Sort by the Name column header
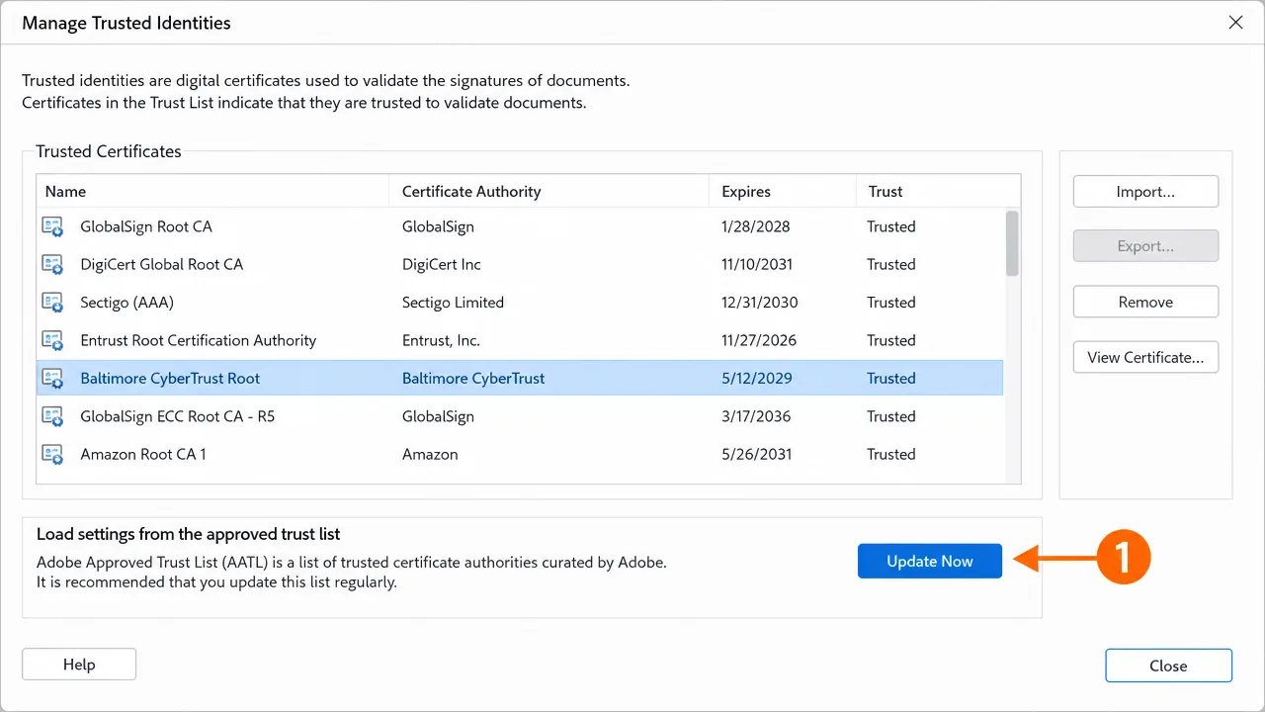The width and height of the screenshot is (1265, 712). tap(212, 192)
